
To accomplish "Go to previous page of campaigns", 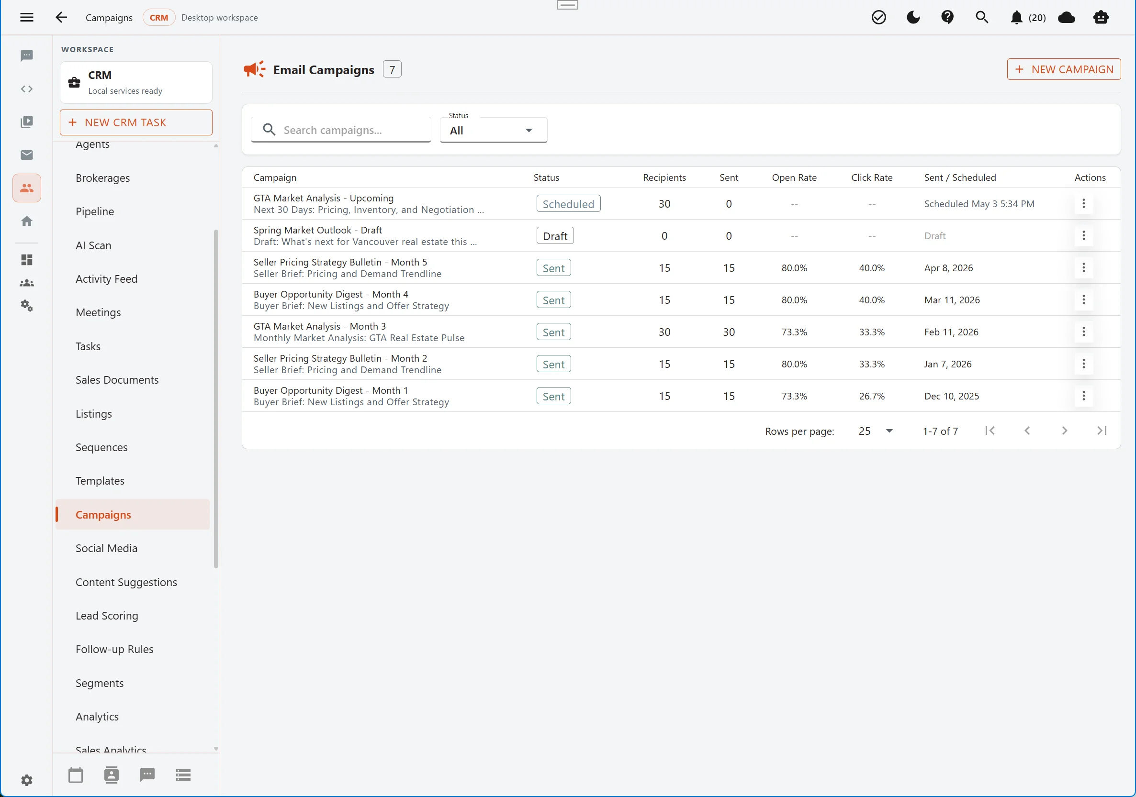I will (x=1027, y=431).
